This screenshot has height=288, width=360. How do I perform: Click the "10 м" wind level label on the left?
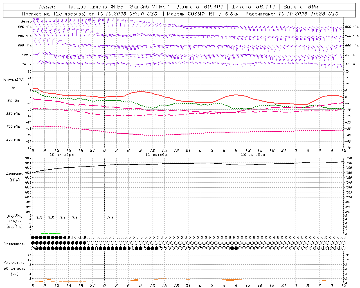(27, 64)
